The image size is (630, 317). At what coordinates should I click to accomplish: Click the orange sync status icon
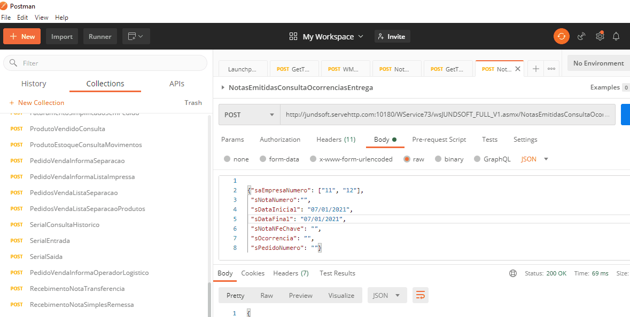pos(561,36)
